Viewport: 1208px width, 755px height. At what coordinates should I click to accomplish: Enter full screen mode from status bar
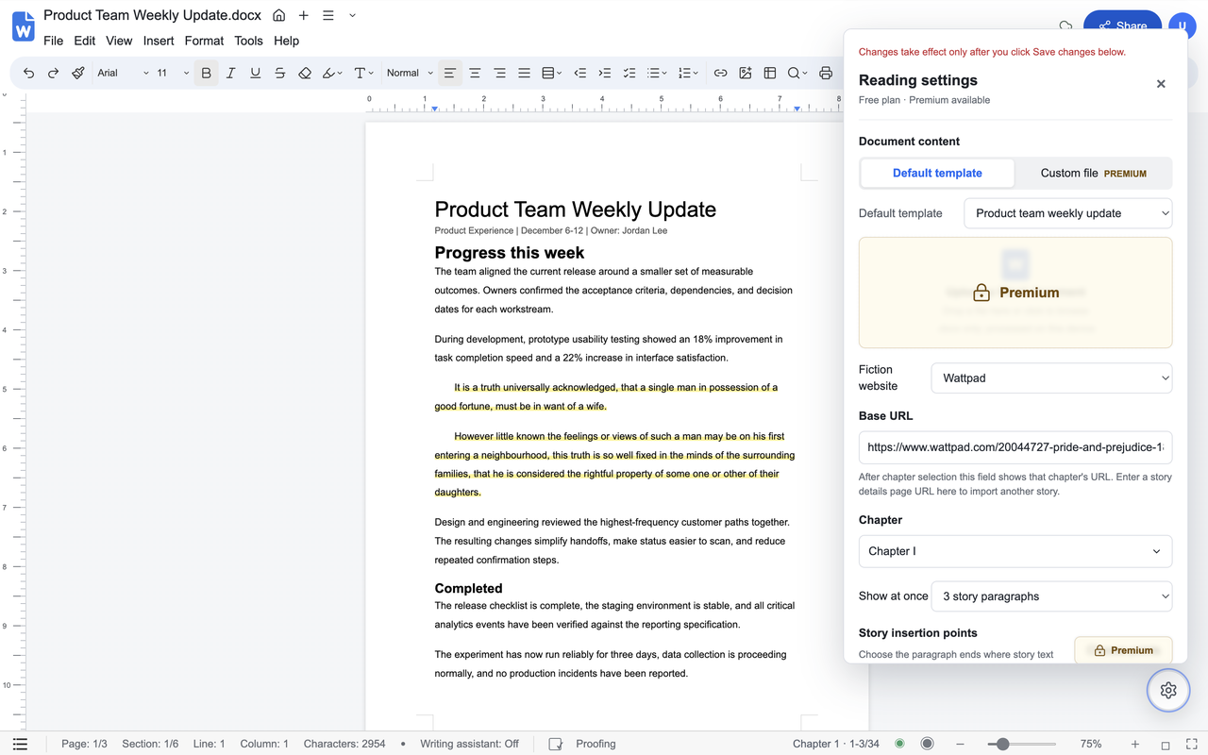1191,744
